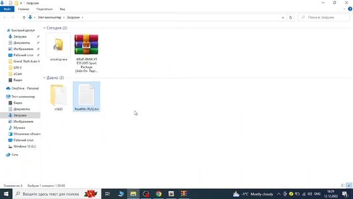Open quick access toolbar customize dropdown
This screenshot has height=199, width=353.
(21, 3)
